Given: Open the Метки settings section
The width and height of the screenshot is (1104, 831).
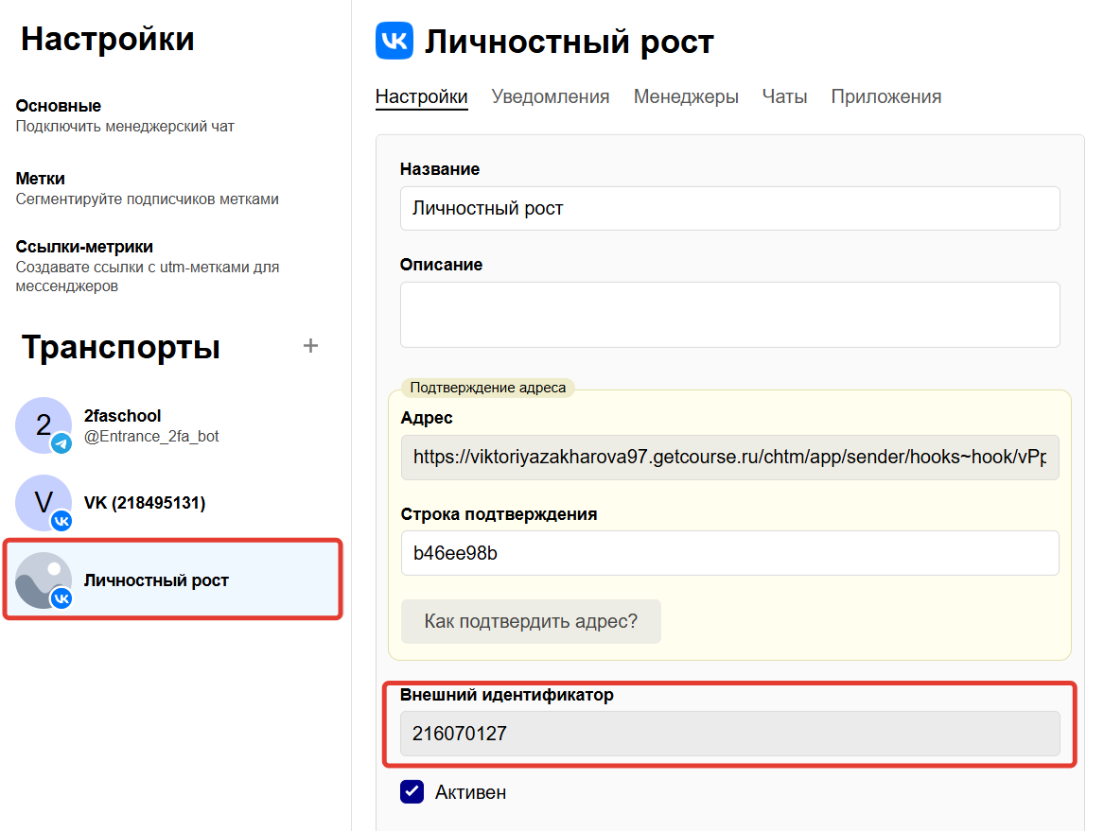Looking at the screenshot, I should coord(148,188).
